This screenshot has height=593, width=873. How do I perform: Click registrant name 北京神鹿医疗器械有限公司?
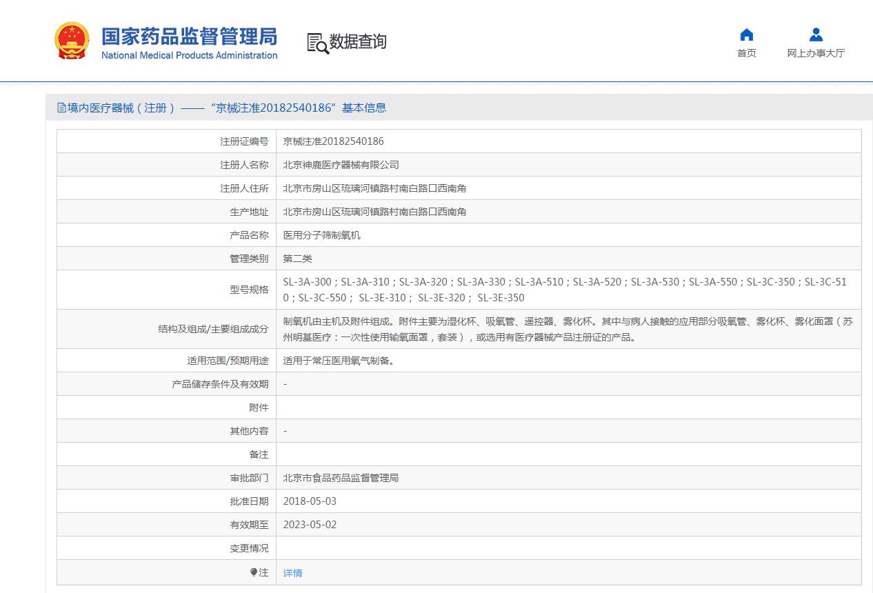coord(341,165)
